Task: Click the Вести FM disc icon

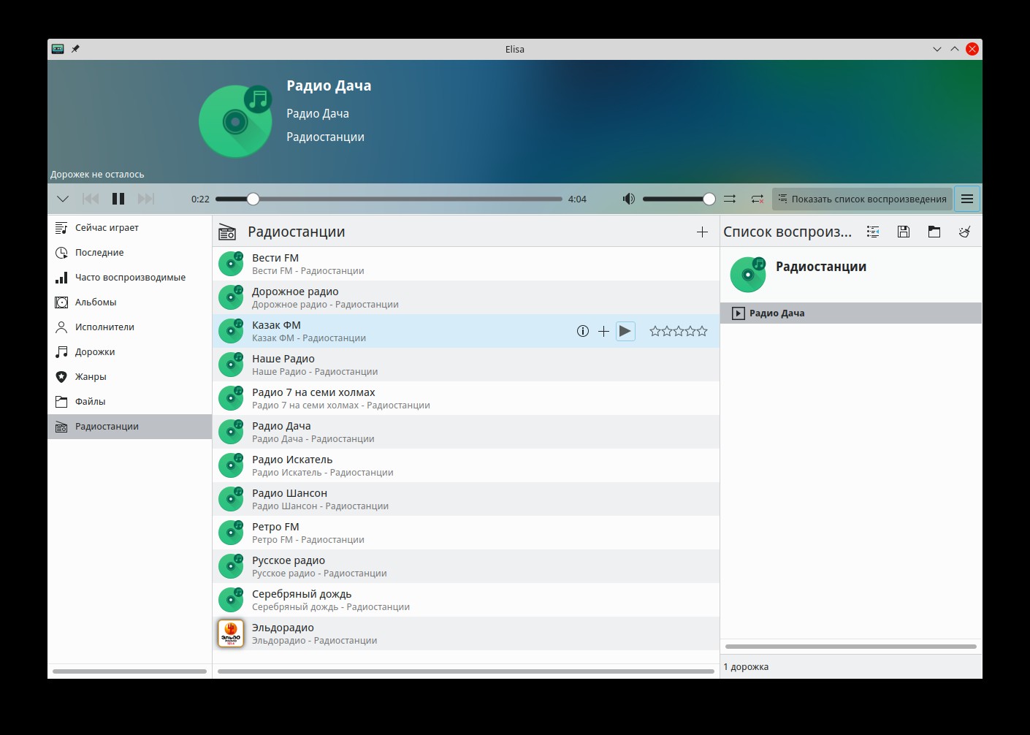Action: pyautogui.click(x=231, y=264)
